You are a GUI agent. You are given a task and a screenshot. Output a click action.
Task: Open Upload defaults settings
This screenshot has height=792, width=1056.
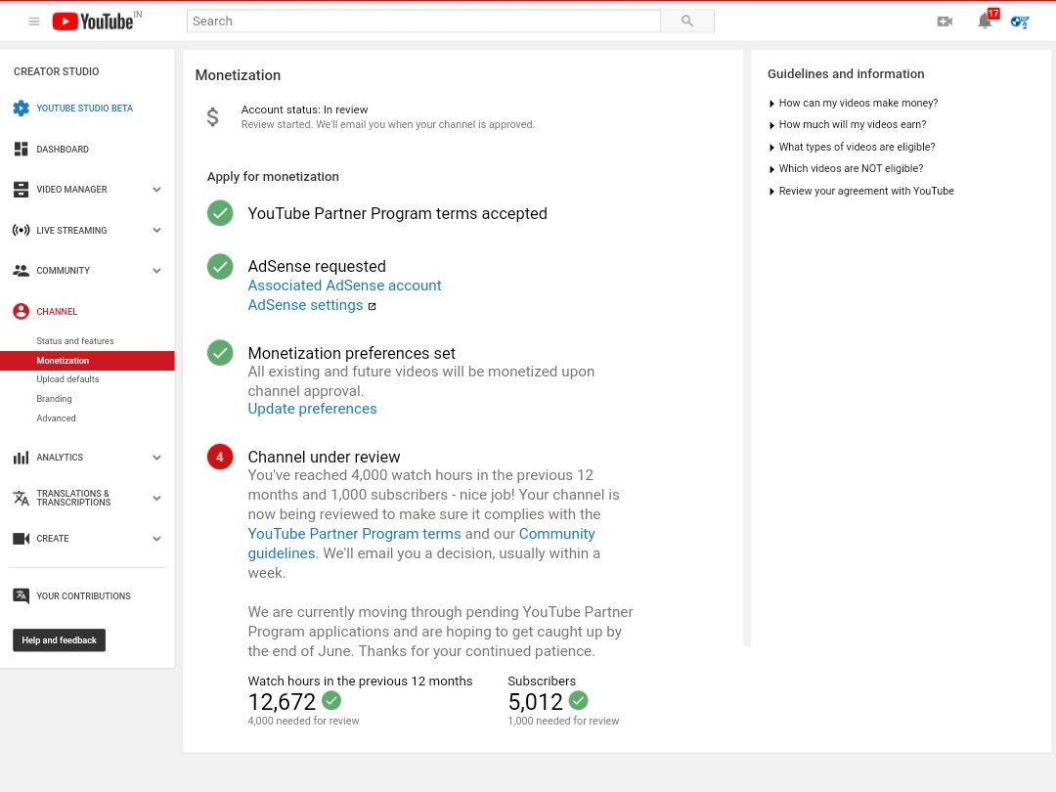[67, 379]
